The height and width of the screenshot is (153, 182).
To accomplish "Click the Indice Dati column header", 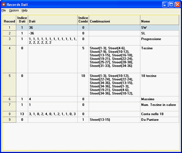I will [22, 20].
